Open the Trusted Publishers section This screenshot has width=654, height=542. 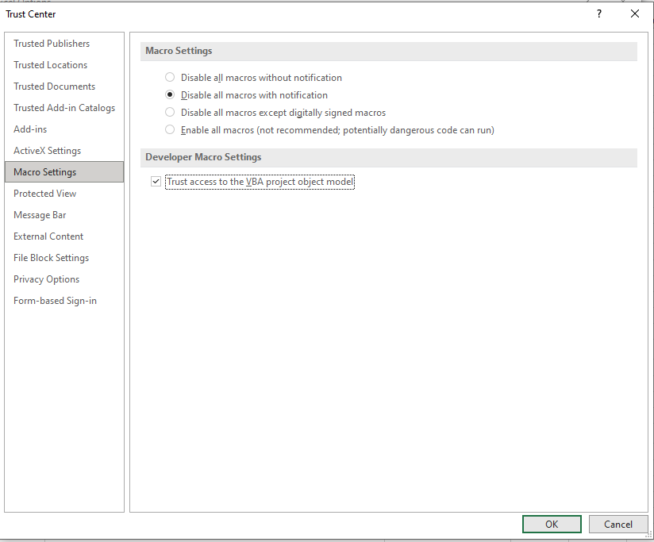52,44
